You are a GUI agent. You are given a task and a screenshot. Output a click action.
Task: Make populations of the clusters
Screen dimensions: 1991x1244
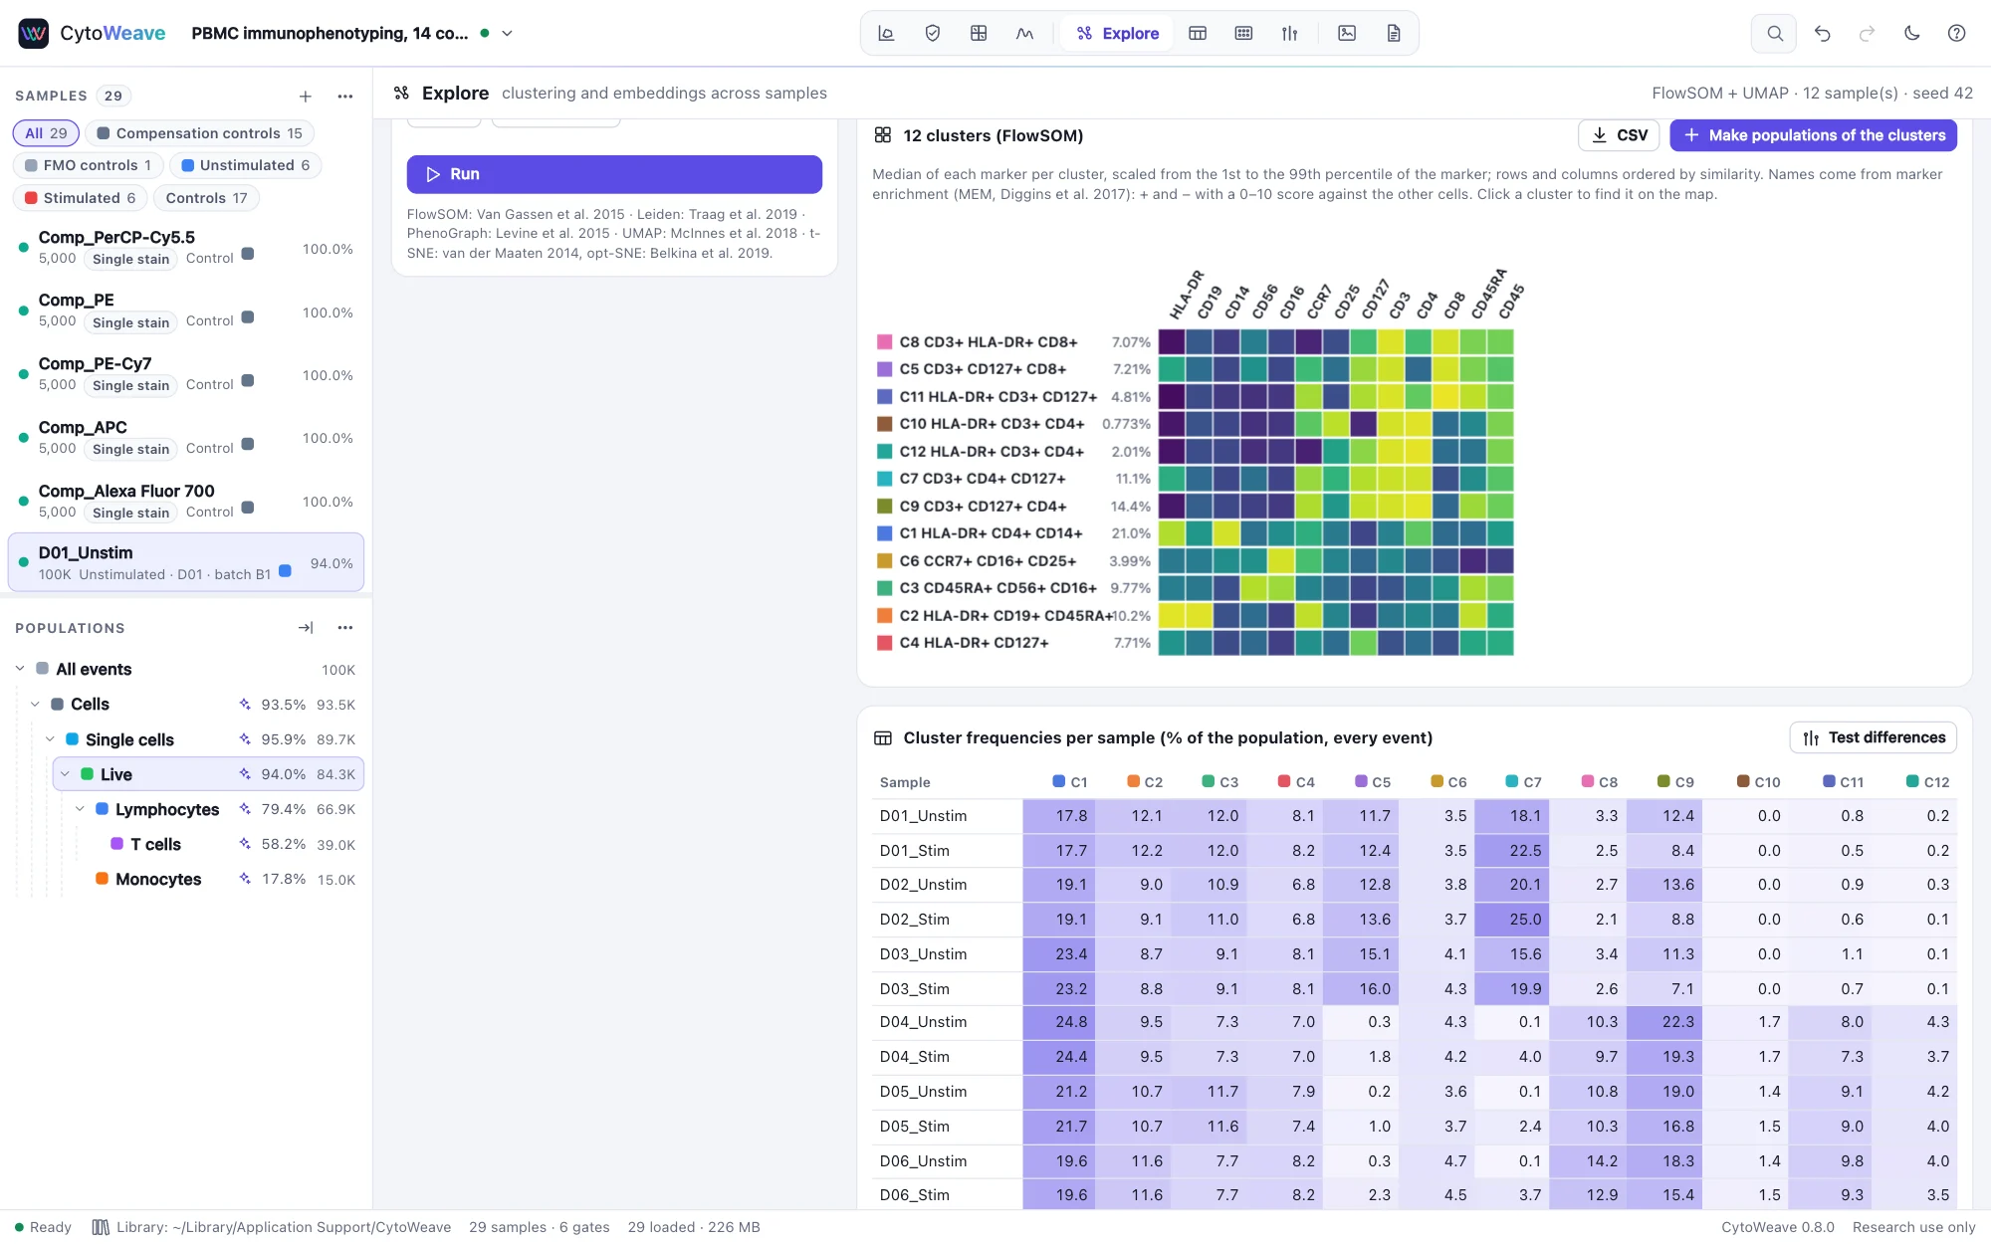pos(1813,135)
